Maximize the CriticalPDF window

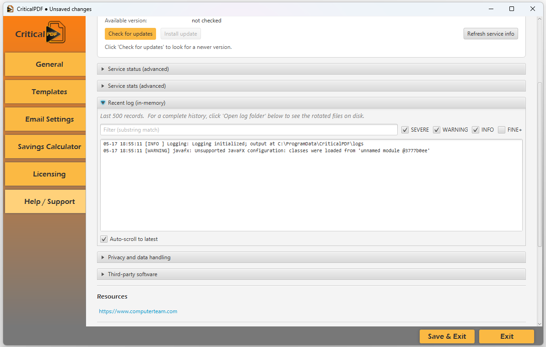tap(512, 9)
